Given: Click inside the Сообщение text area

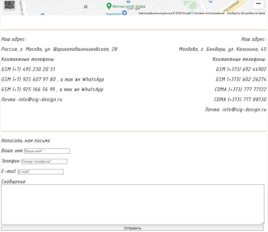Looking at the screenshot, I should point(133,204).
